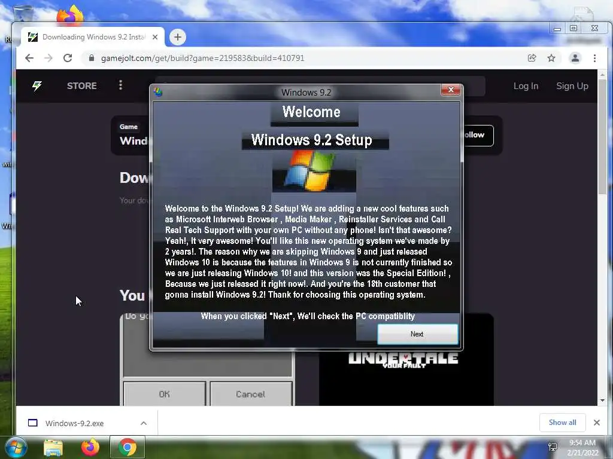Click the network tray icon

[553, 447]
